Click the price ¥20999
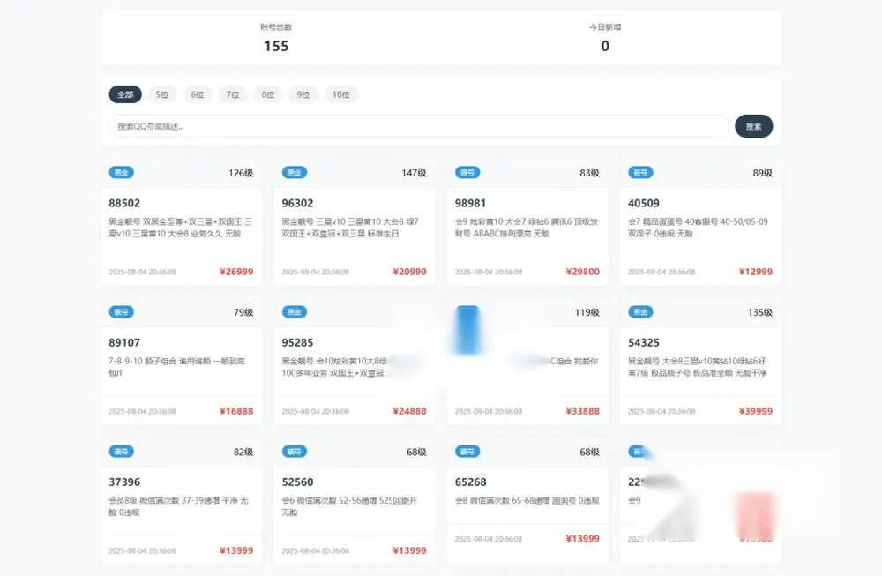This screenshot has width=882, height=576. 409,272
